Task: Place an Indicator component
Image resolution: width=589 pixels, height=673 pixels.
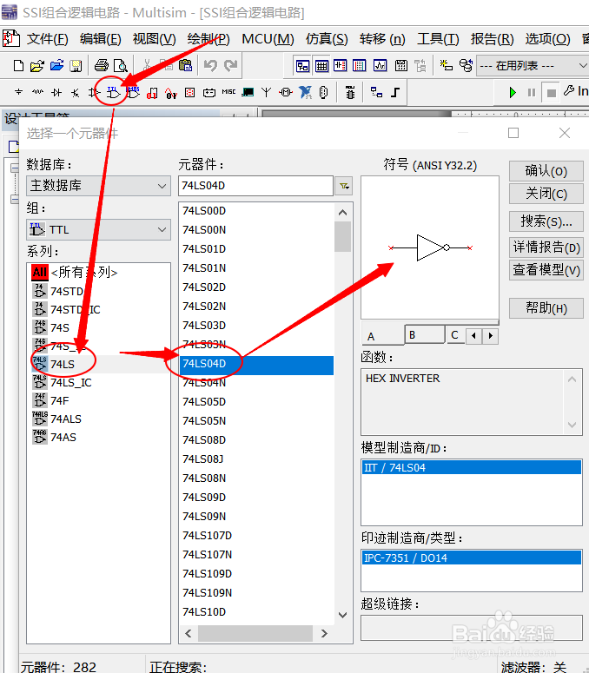Action: [189, 92]
